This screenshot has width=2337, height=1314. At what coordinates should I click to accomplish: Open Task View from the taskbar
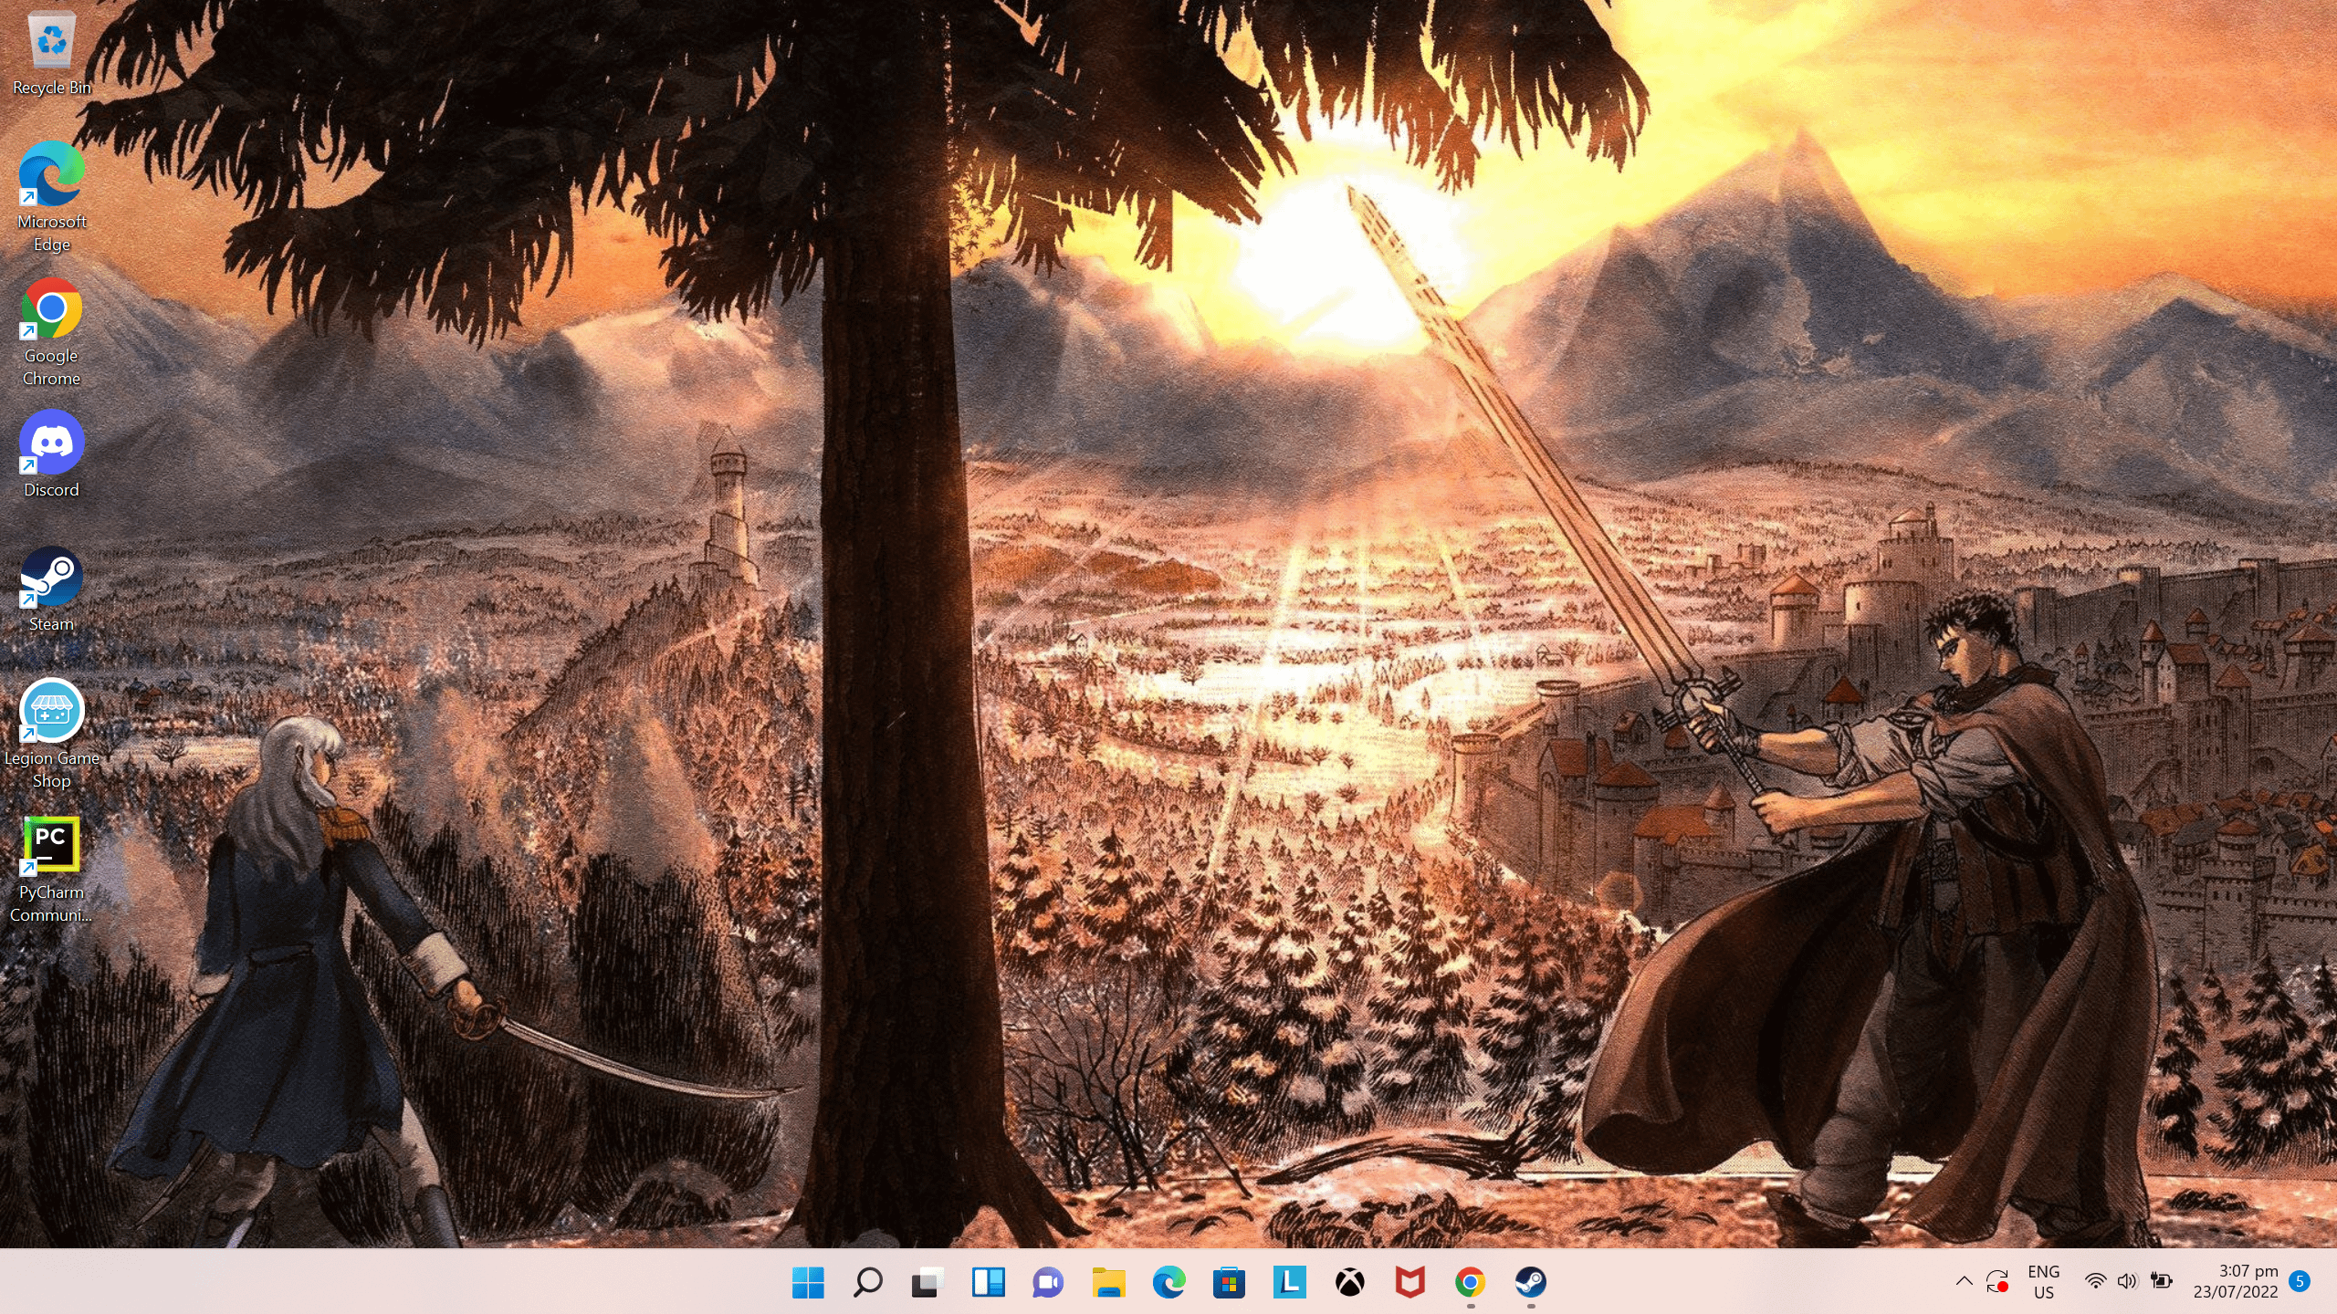[926, 1283]
